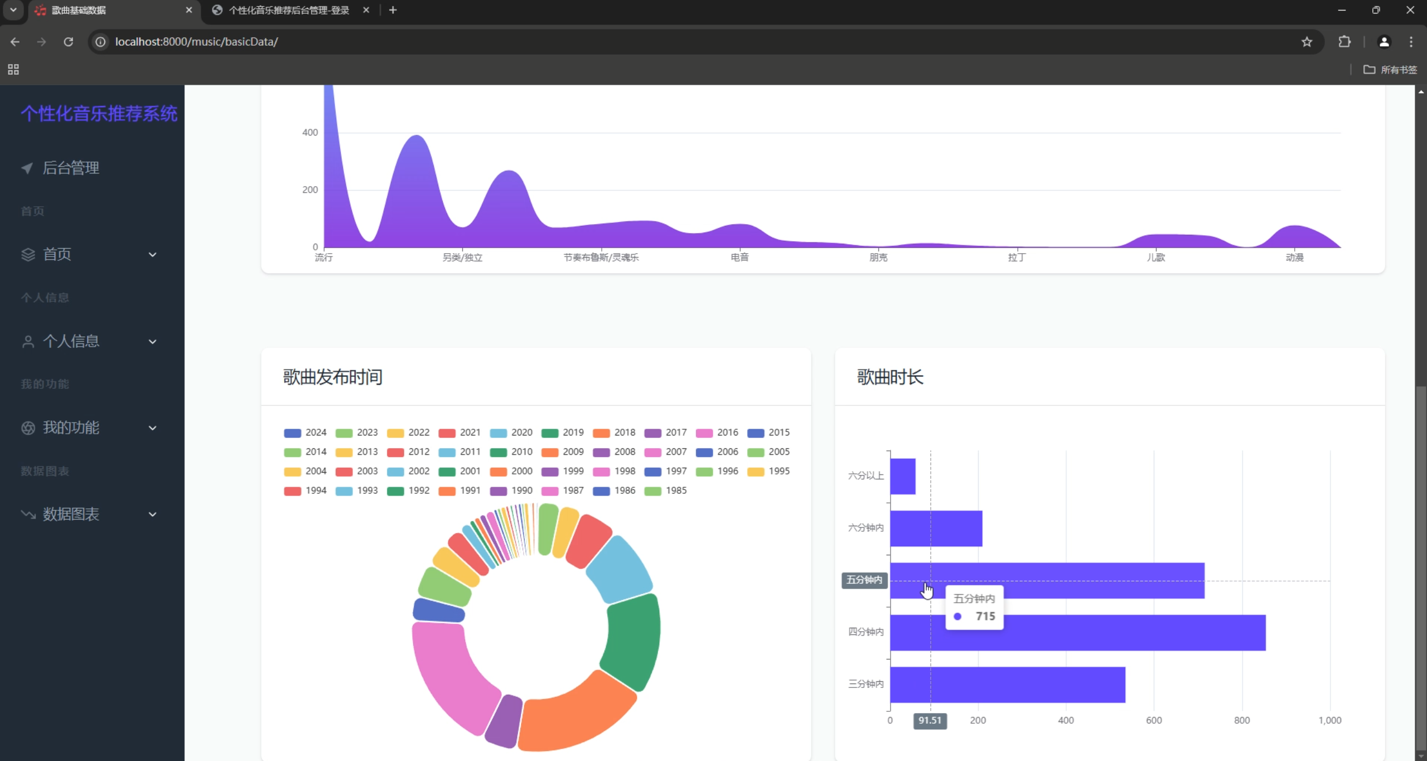Toggle the 2023 legend item
The width and height of the screenshot is (1427, 761).
356,433
